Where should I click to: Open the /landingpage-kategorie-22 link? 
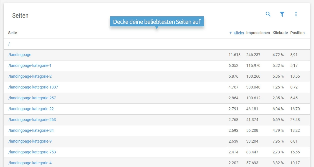point(31,109)
